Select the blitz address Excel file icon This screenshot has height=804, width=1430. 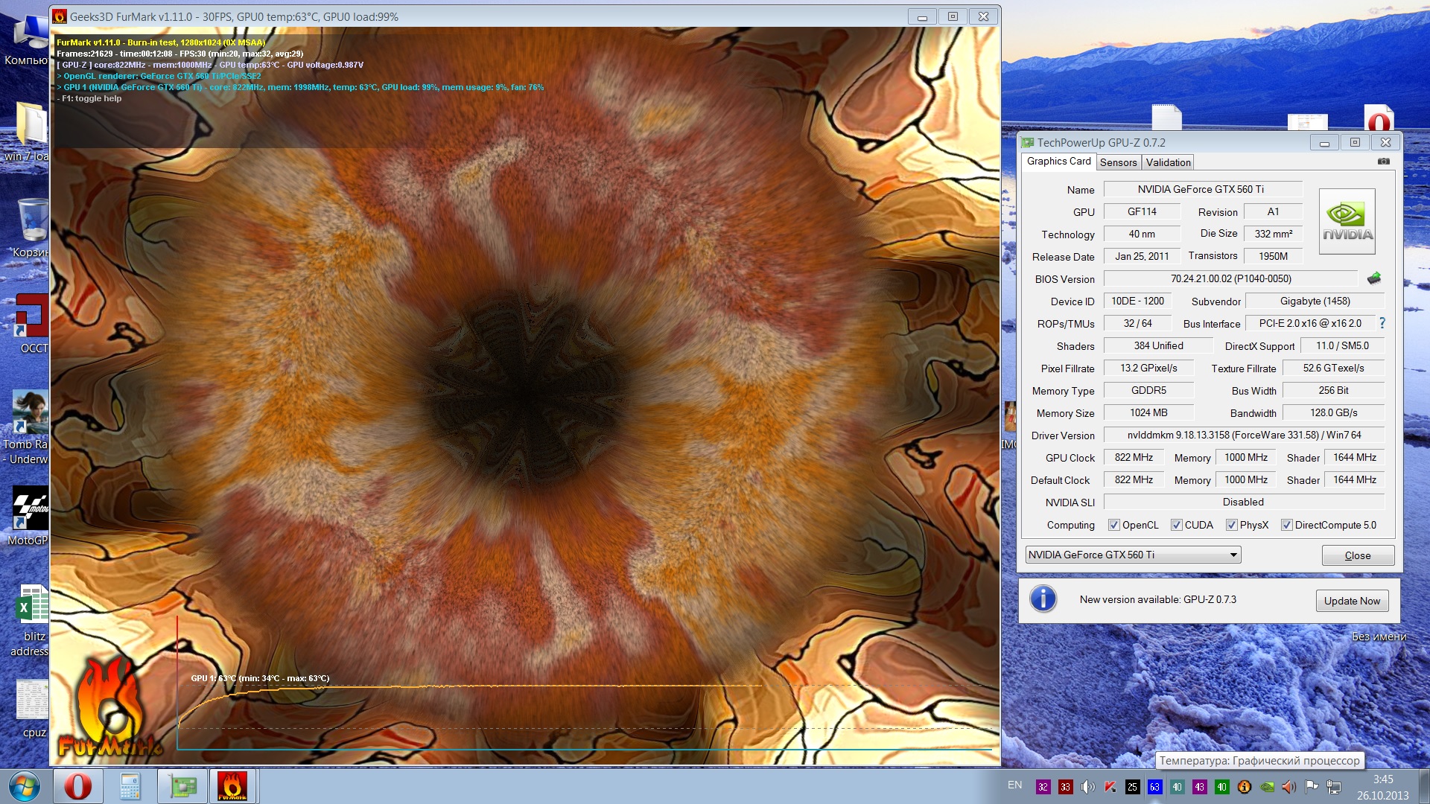(x=31, y=620)
